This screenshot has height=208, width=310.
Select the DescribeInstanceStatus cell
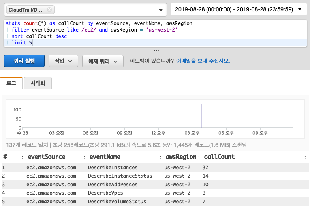(x=120, y=176)
